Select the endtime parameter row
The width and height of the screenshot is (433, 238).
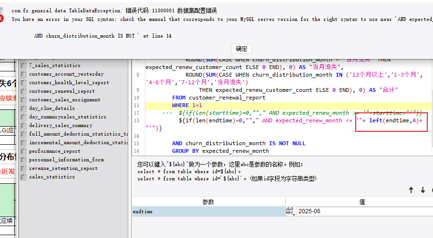208,211
